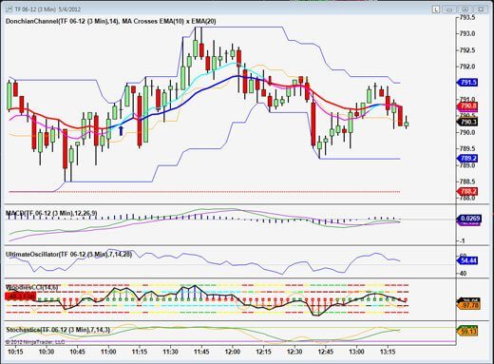Screen dimensions: 494x364
Task: Select the MACD 12,26,9 indicator label
Action: [x=51, y=214]
